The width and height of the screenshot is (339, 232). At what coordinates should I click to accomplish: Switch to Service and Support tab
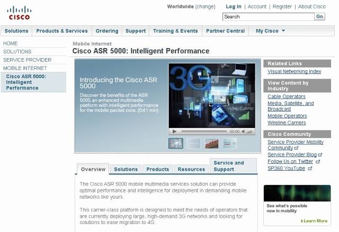pyautogui.click(x=233, y=166)
